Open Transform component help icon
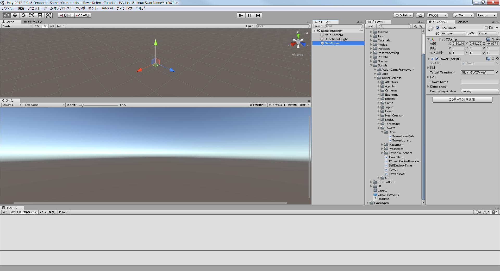 [488, 39]
